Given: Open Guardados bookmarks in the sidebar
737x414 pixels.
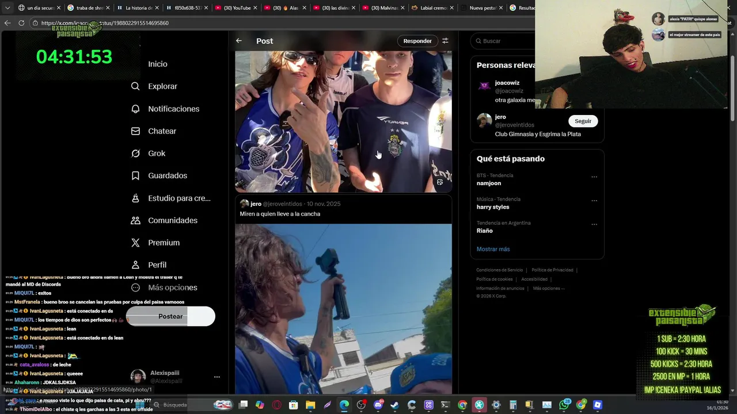Looking at the screenshot, I should pyautogui.click(x=159, y=175).
